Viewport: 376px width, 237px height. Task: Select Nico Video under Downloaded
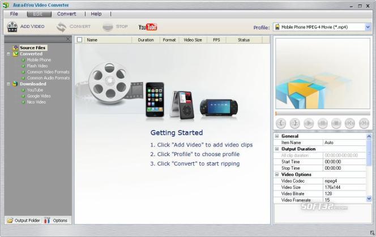click(36, 102)
